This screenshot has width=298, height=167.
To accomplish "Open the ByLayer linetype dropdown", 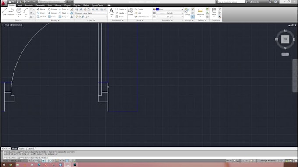I will [170, 17].
